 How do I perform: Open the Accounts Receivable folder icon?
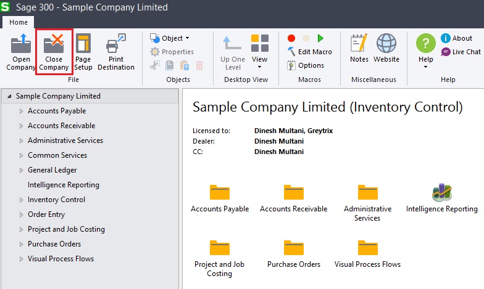294,192
